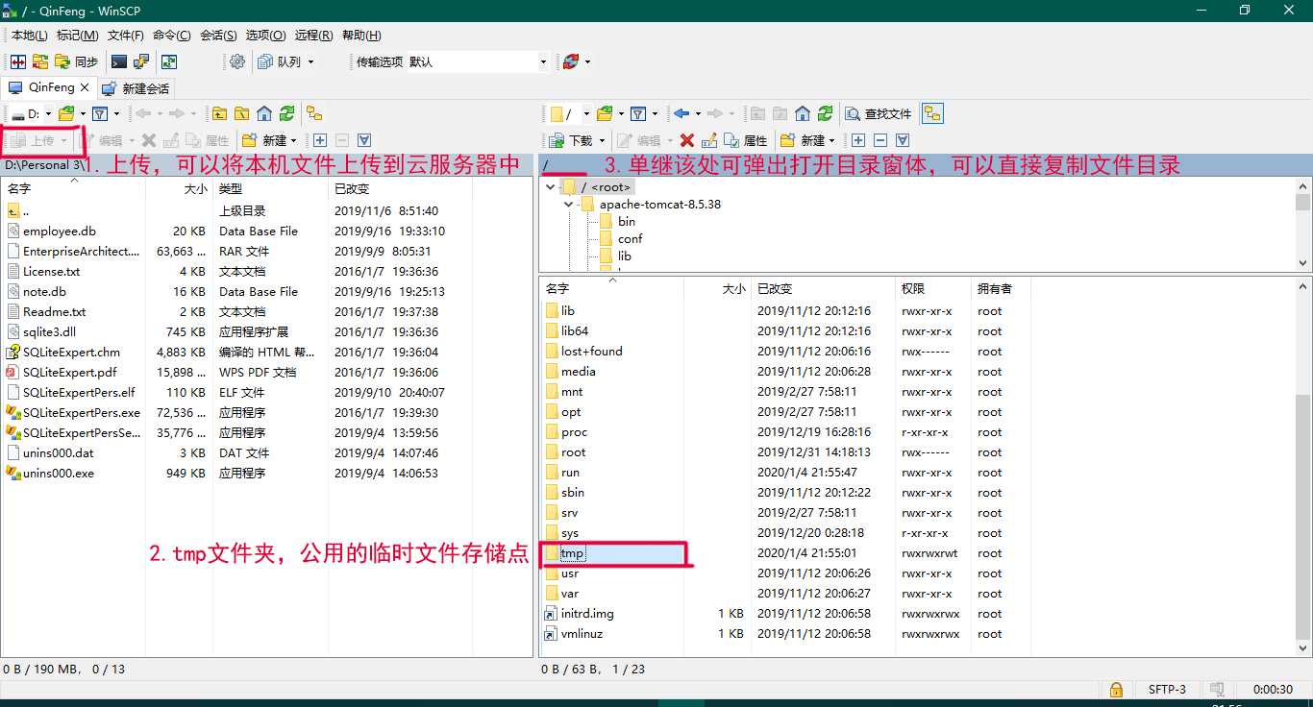This screenshot has height=707, width=1313.
Task: Go to local root directory icon
Action: pos(241,113)
